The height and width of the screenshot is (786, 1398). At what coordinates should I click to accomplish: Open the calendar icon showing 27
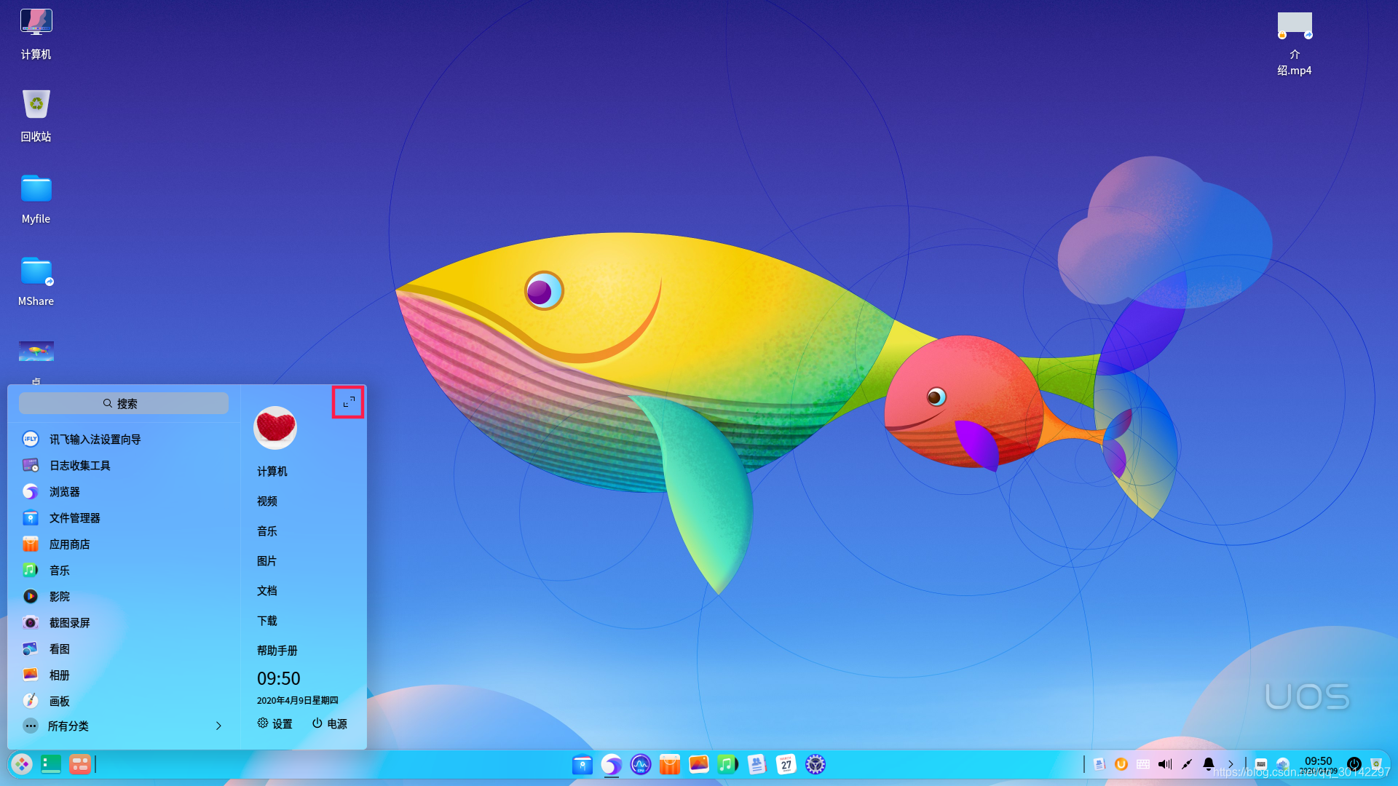[x=786, y=764]
